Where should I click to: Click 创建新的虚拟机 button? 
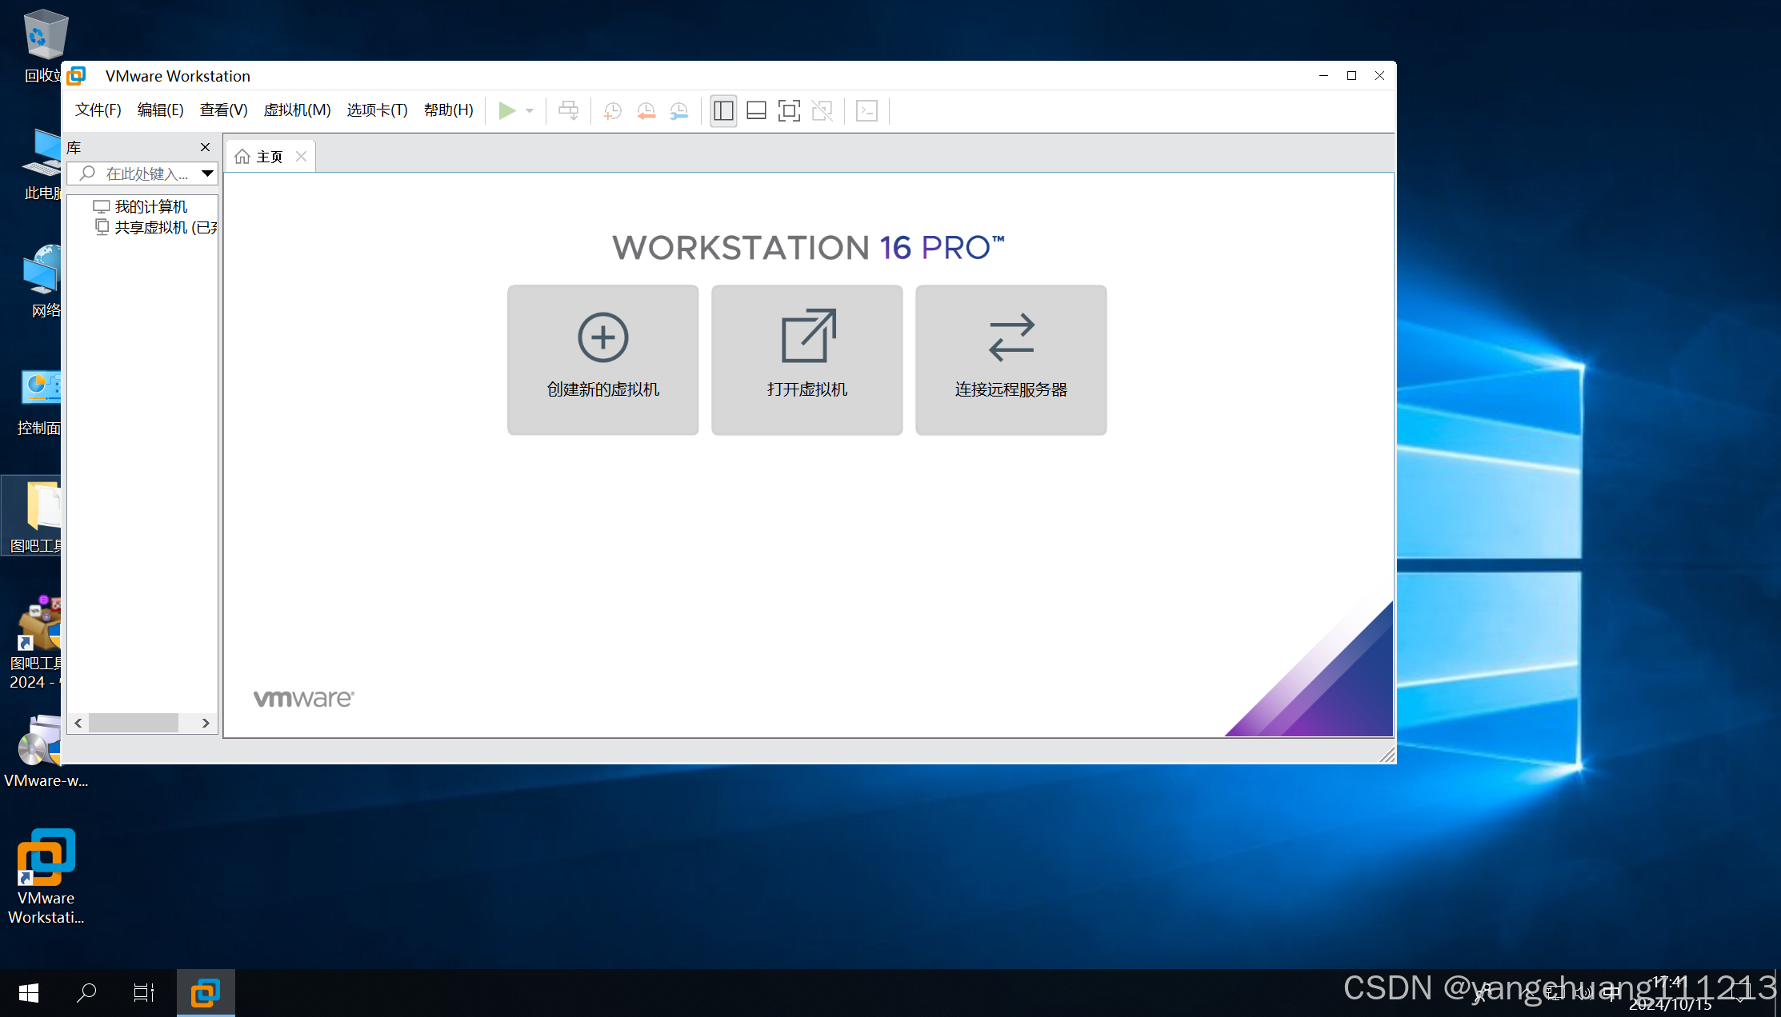pyautogui.click(x=602, y=360)
